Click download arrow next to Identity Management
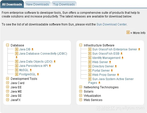 click(x=122, y=58)
